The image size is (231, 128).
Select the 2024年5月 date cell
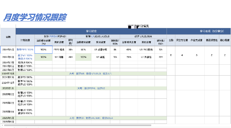click(8, 50)
